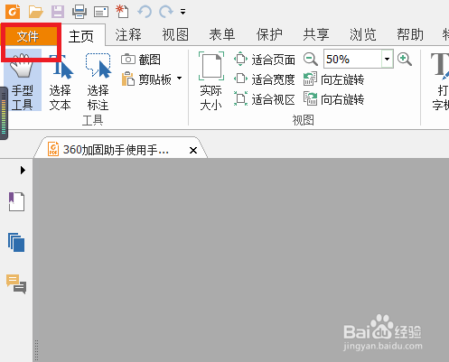The image size is (449, 362).
Task: Rotate the page with 向左旋转
Action: (334, 79)
